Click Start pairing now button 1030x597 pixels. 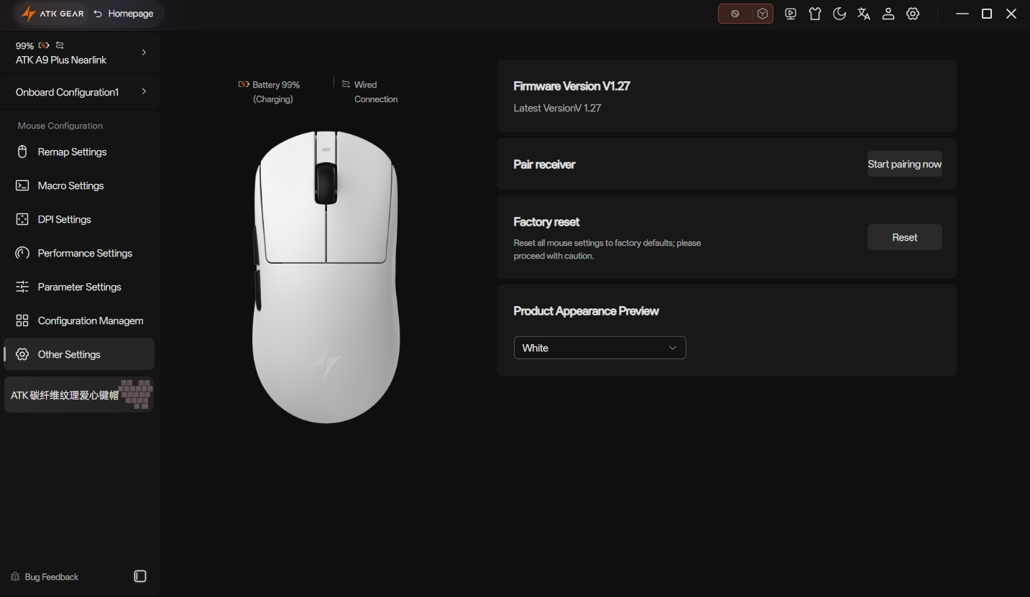(904, 164)
